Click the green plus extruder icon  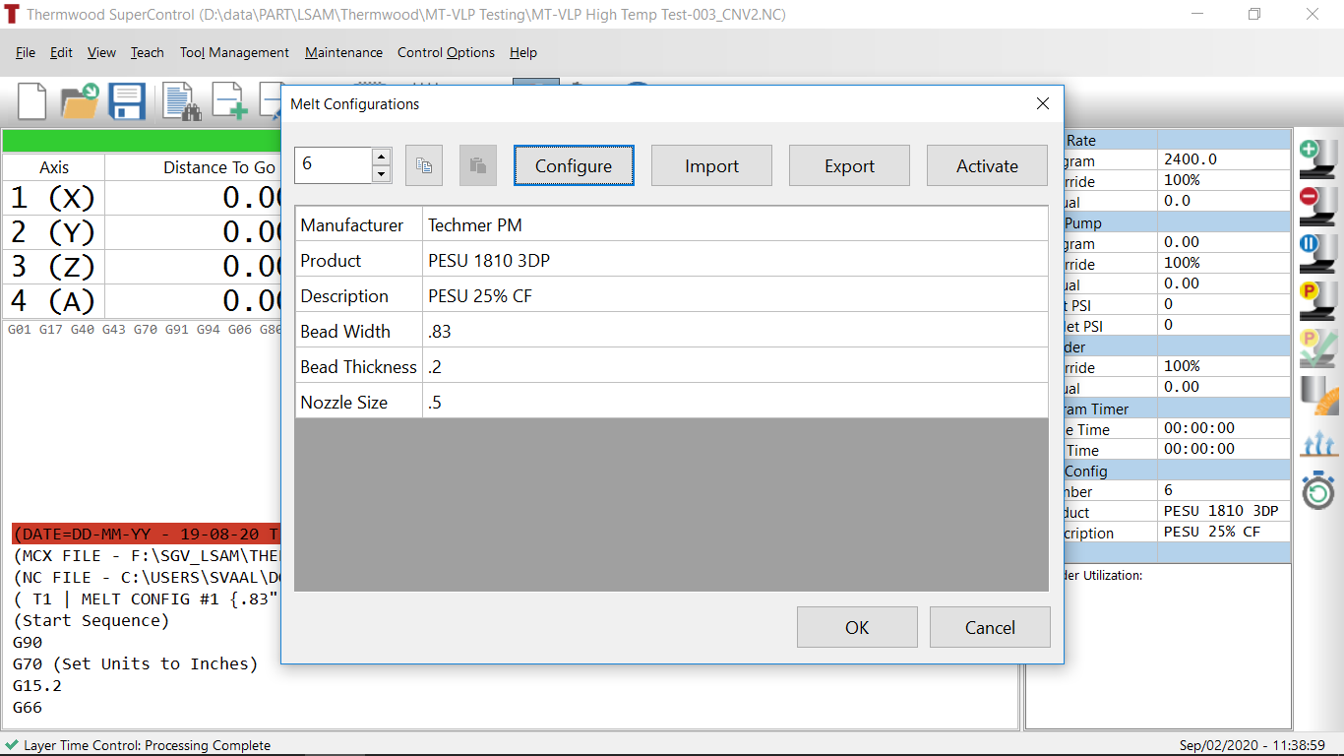click(1317, 157)
